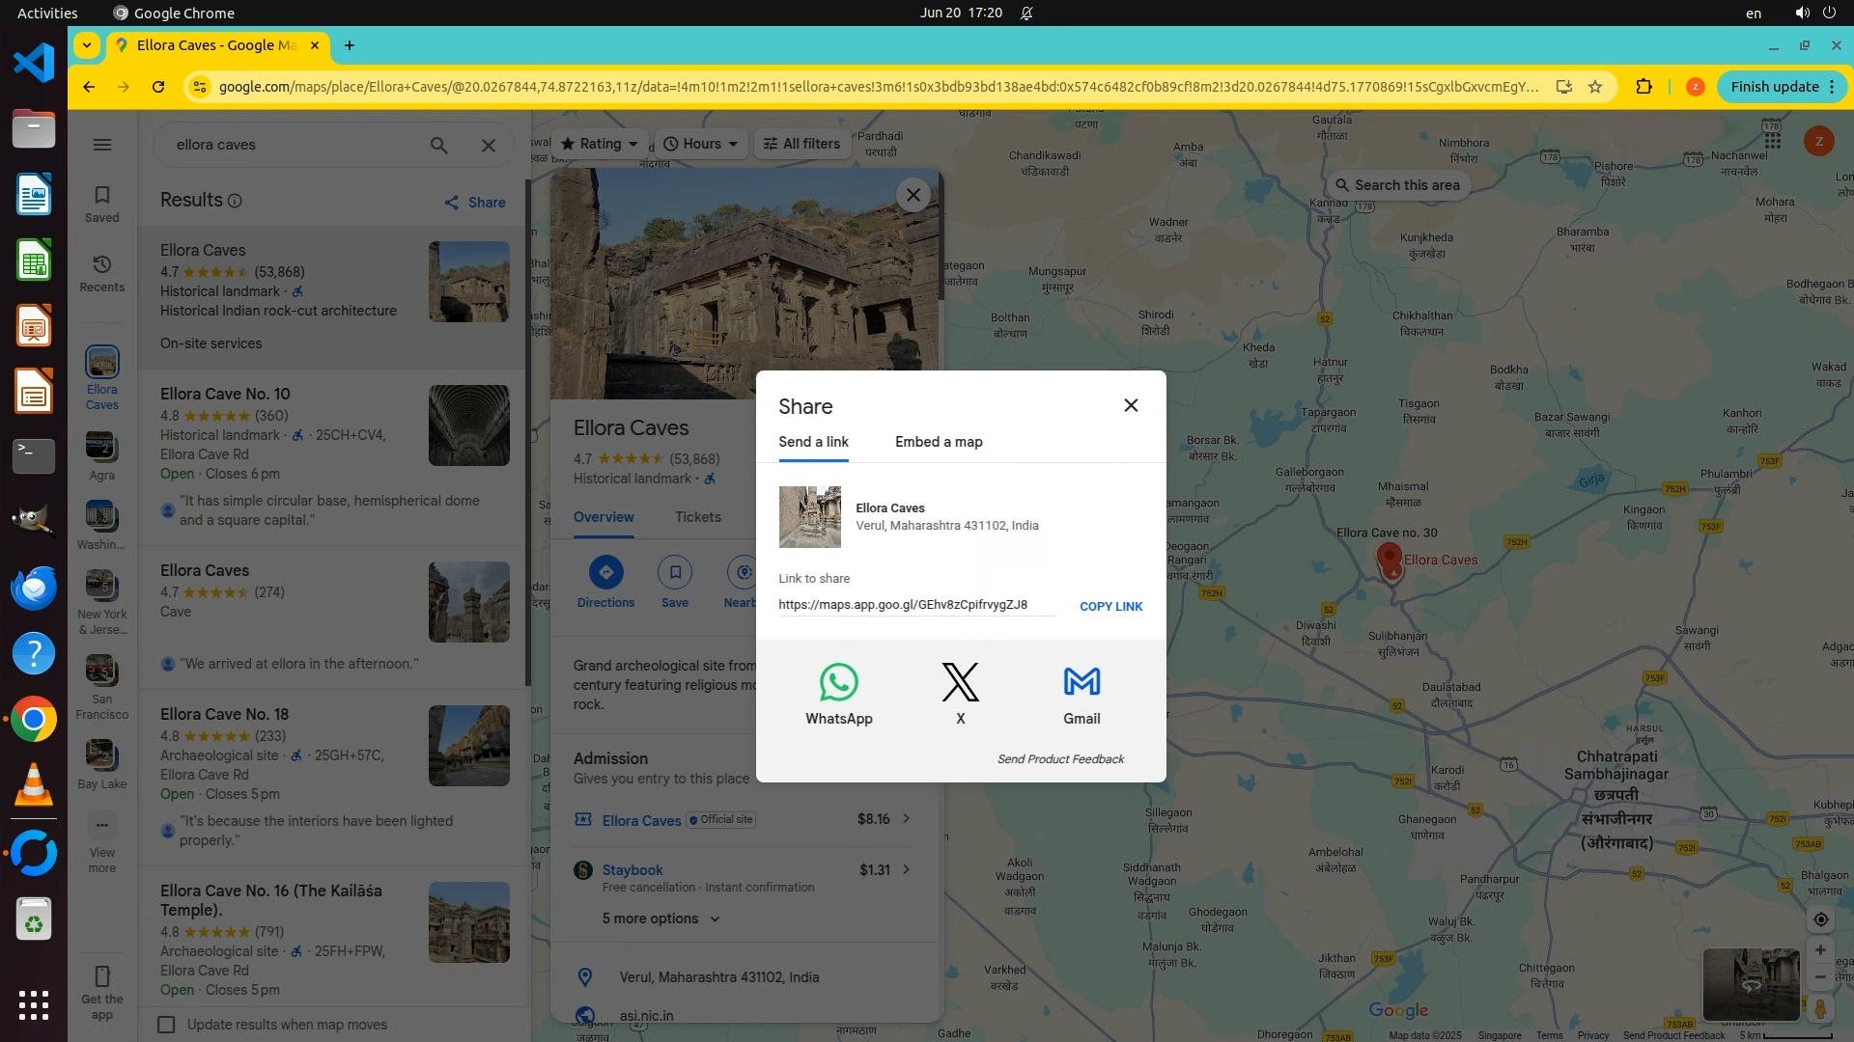Click Send Product Feedback in Share dialog
1854x1042 pixels.
coord(1060,759)
